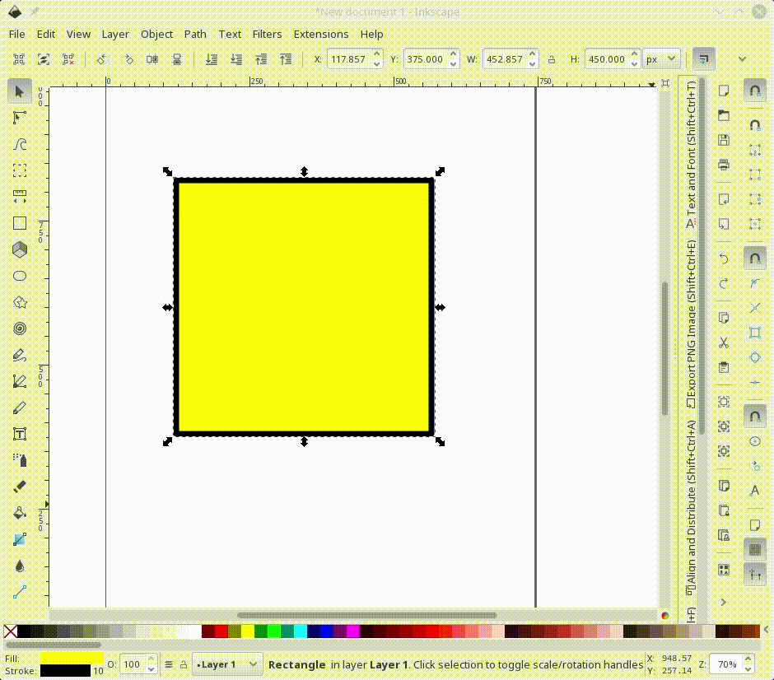The width and height of the screenshot is (774, 680).
Task: Toggle snap other points button
Action: tap(755, 416)
